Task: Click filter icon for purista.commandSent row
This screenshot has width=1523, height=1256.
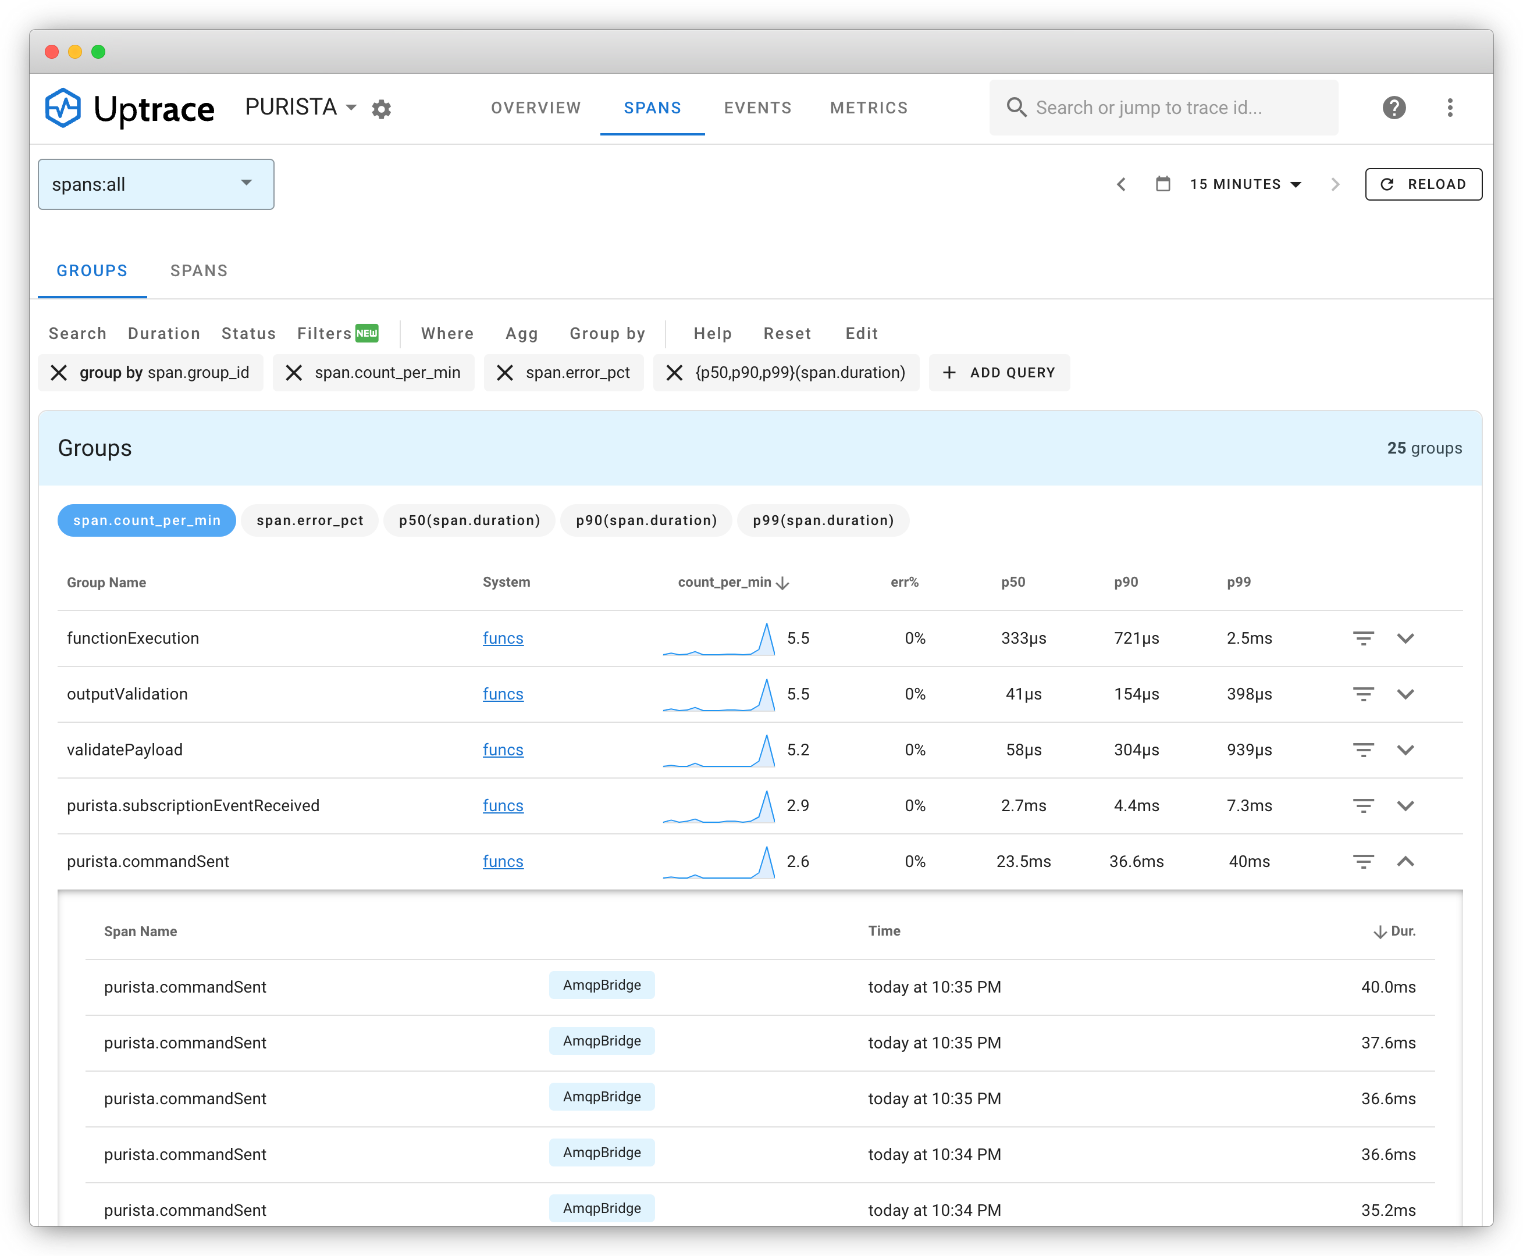Action: click(1363, 861)
